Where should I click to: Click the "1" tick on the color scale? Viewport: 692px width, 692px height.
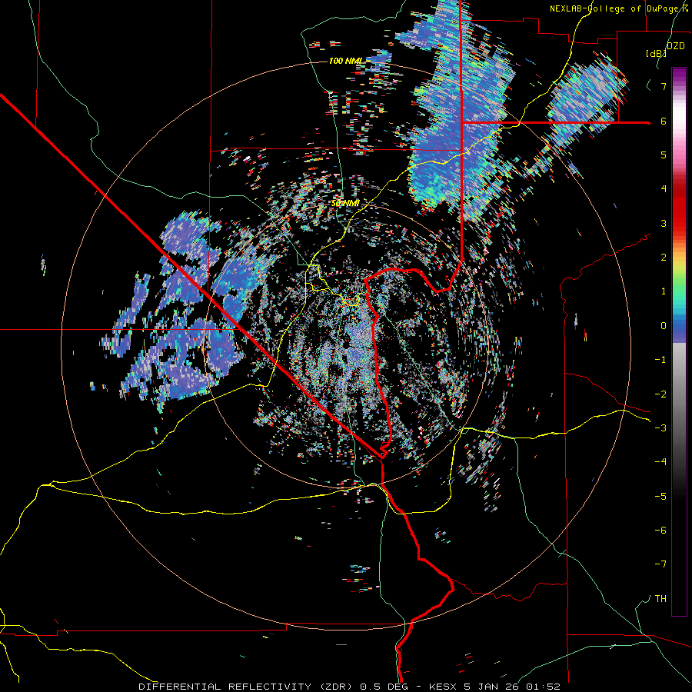pos(664,291)
